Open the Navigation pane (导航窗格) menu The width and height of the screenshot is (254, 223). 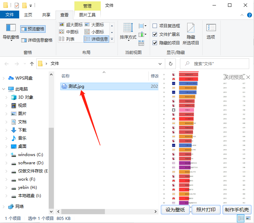coord(11,32)
